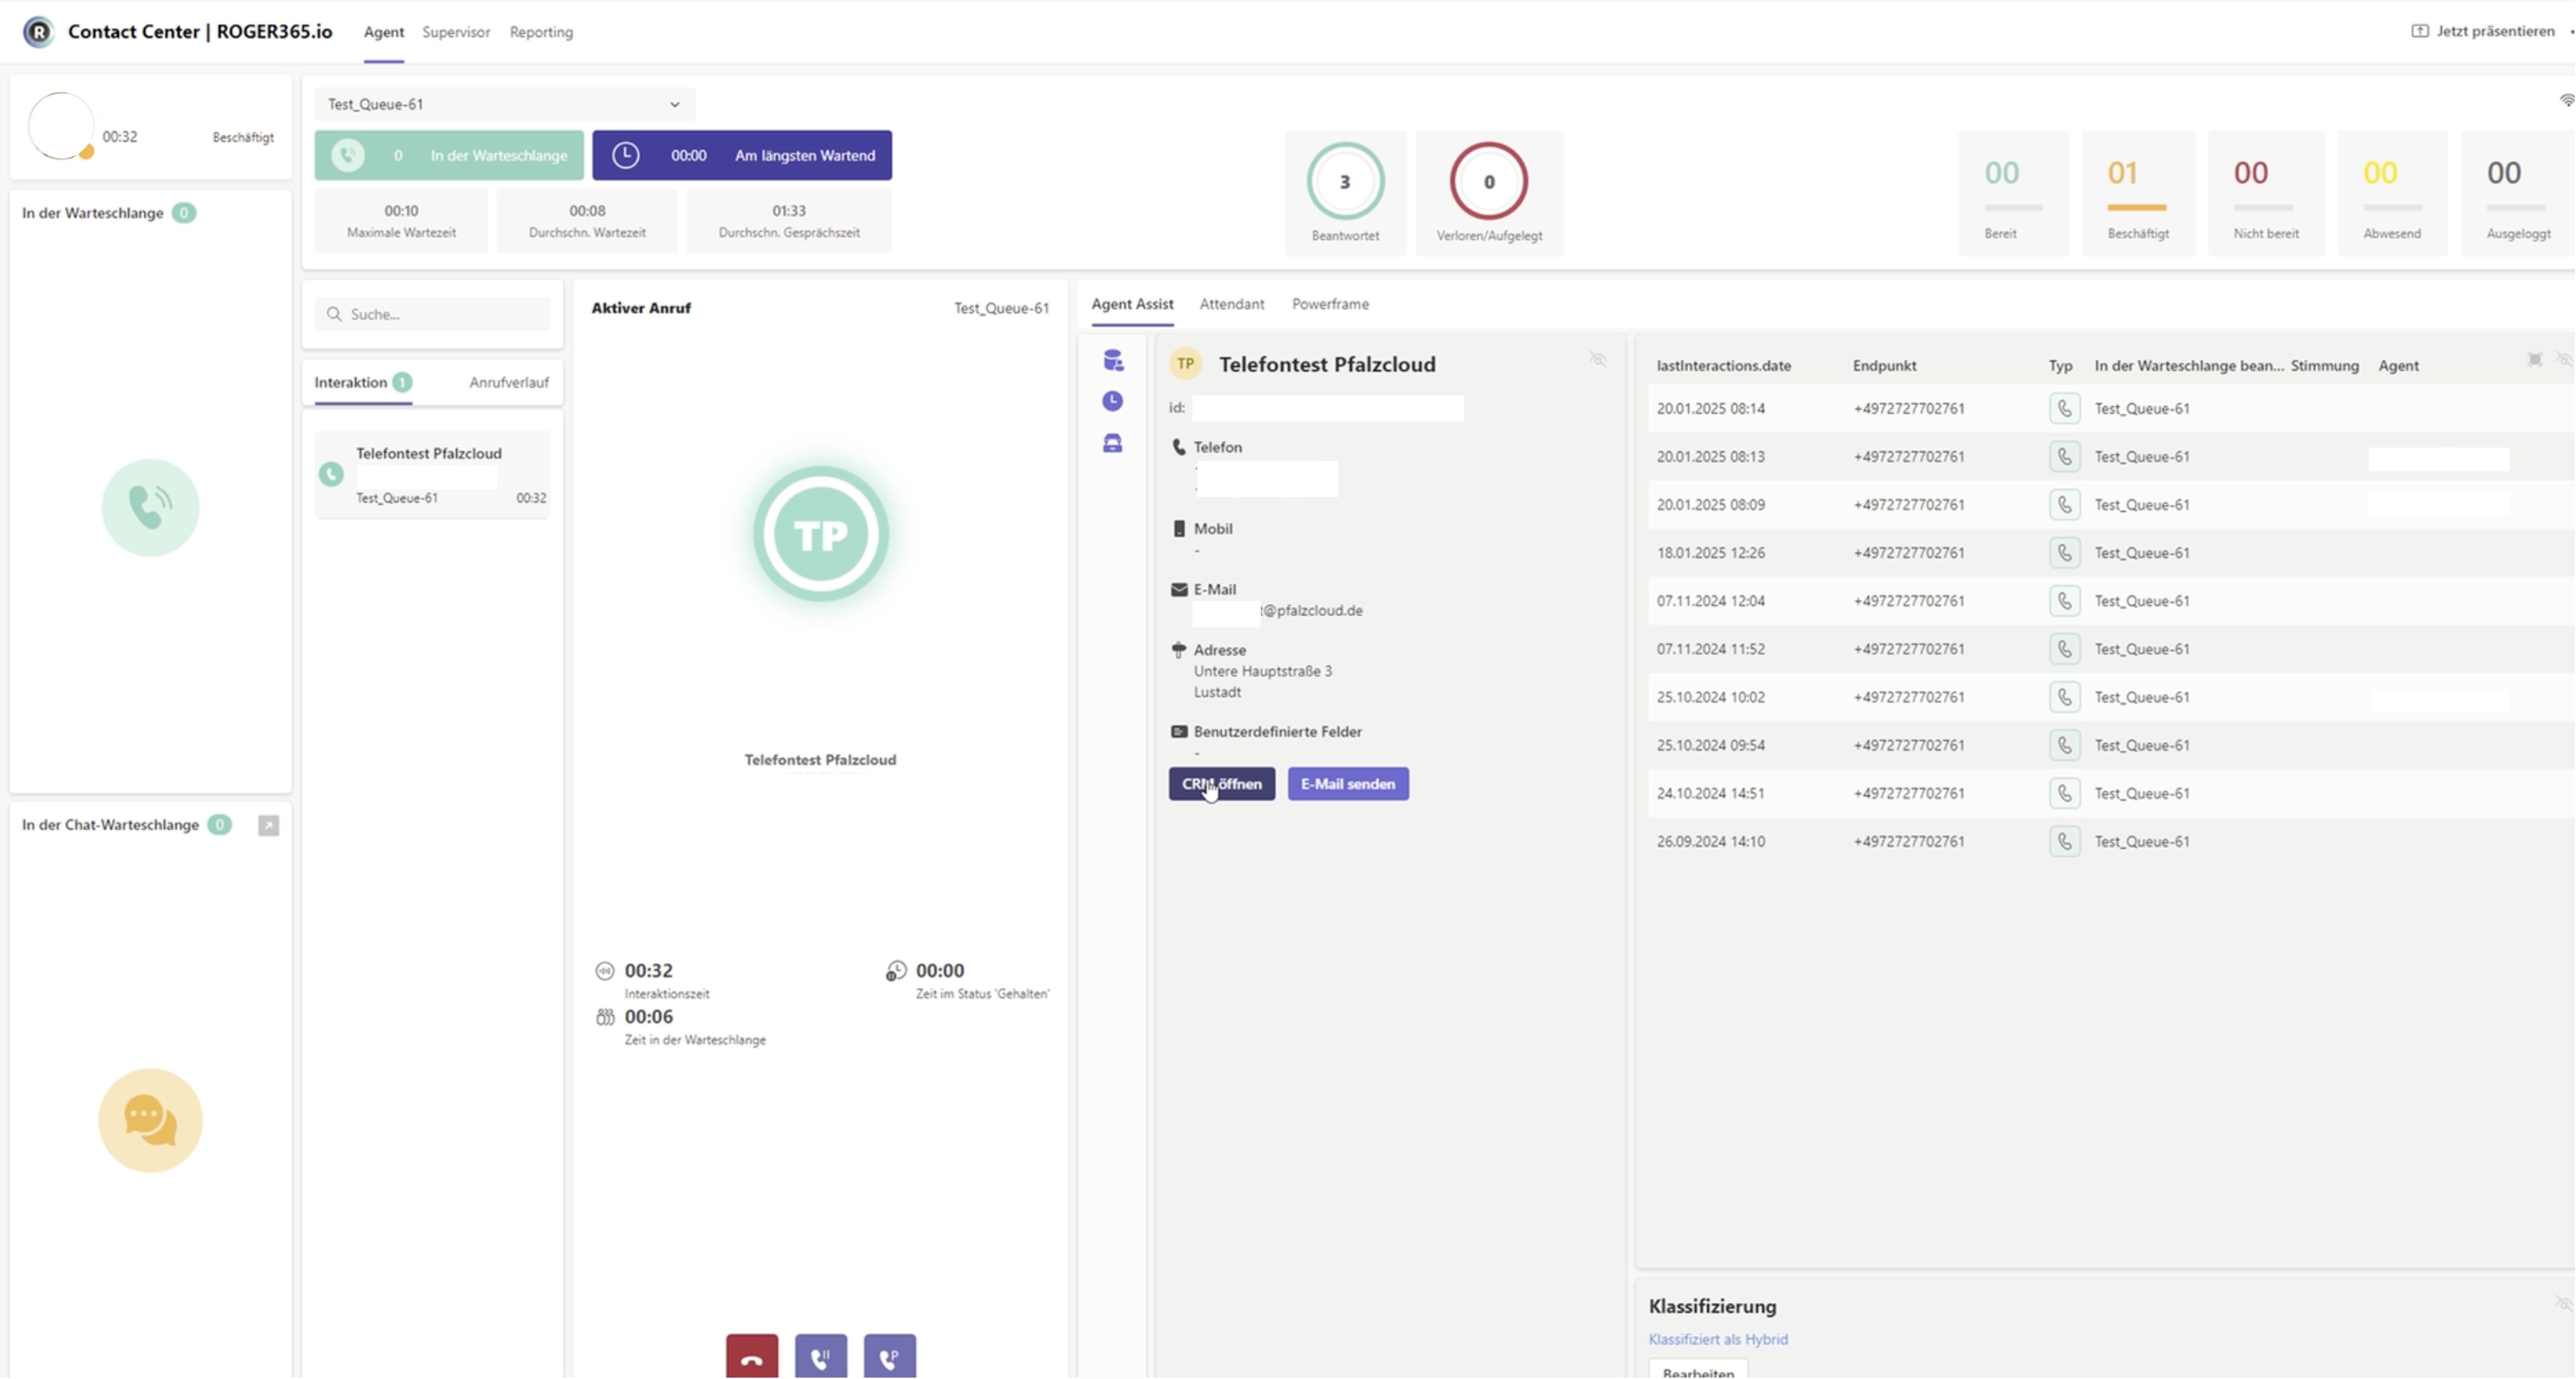The width and height of the screenshot is (2576, 1379).
Task: Click the Klassifiziert als Hybrid link
Action: pyautogui.click(x=1717, y=1339)
